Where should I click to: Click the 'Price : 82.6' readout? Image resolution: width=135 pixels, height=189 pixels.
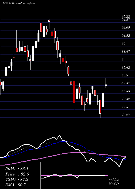pyautogui.click(x=17, y=174)
